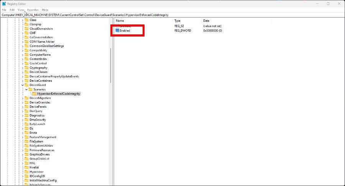Click the (value not set) data cell
This screenshot has width=345, height=186.
coord(212,26)
